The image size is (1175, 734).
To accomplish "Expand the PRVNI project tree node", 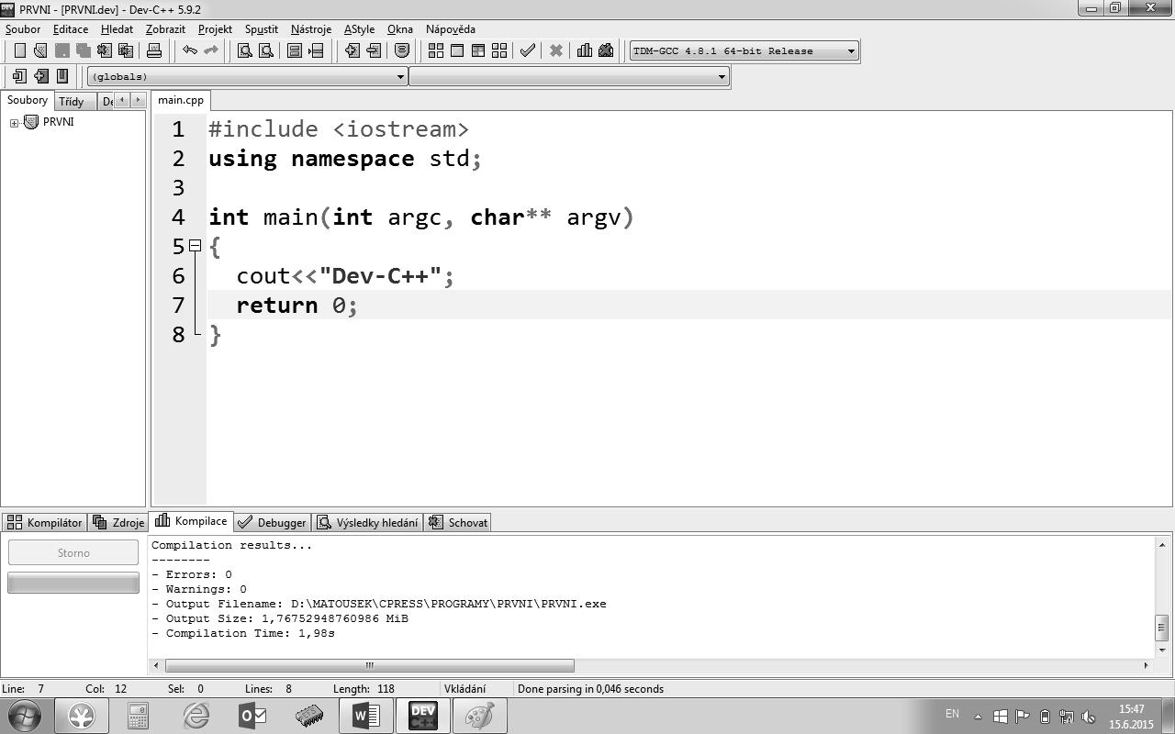I will point(14,123).
